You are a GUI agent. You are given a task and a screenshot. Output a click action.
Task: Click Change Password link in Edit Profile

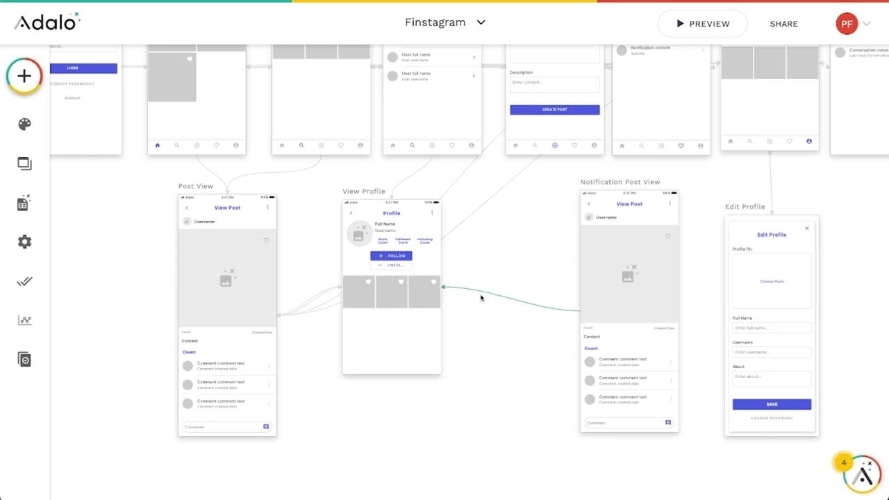click(772, 418)
